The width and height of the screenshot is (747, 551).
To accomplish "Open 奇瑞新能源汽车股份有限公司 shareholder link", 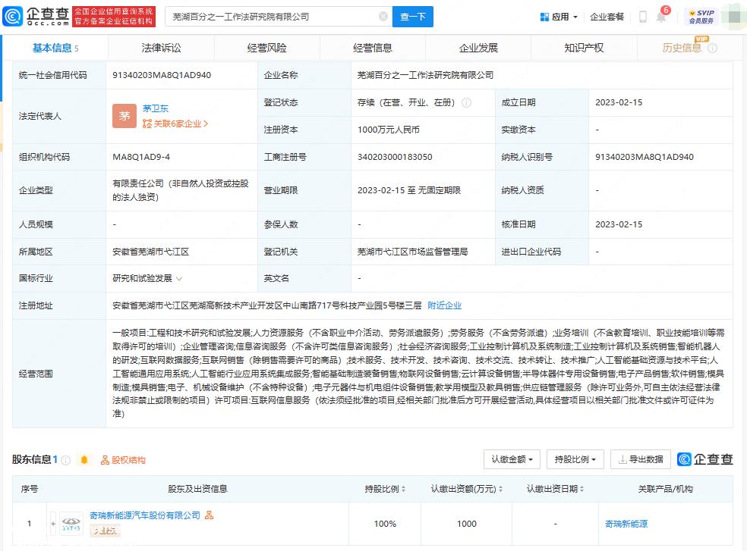I will point(145,515).
